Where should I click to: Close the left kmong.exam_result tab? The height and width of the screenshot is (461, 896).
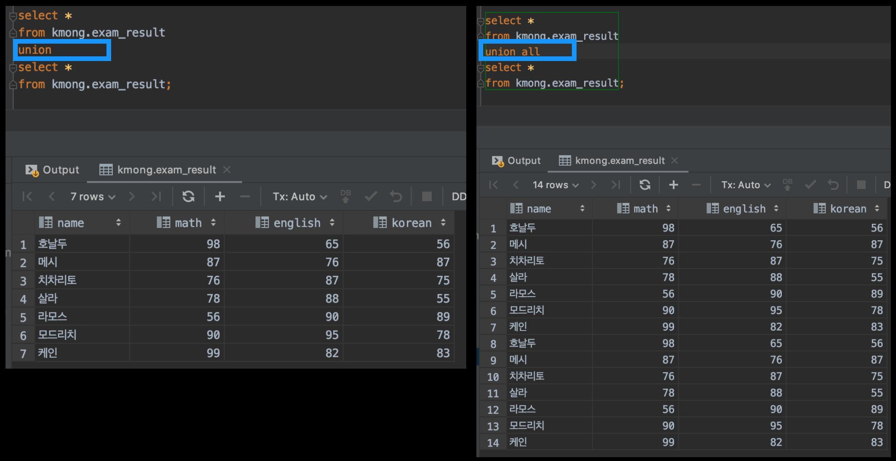tap(227, 169)
